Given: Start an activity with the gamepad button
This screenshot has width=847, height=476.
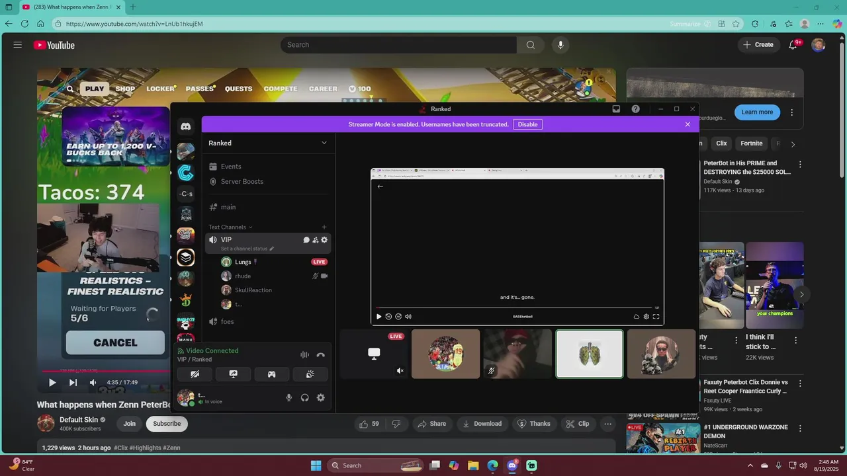Looking at the screenshot, I should [271, 374].
